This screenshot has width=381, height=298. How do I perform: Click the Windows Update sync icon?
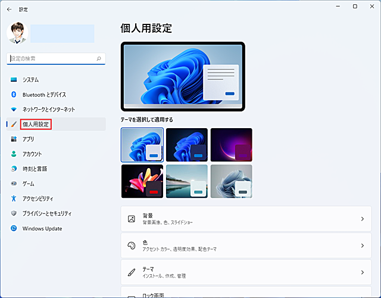click(14, 228)
